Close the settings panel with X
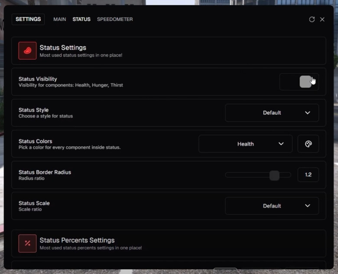The height and width of the screenshot is (274, 338). coord(322,20)
